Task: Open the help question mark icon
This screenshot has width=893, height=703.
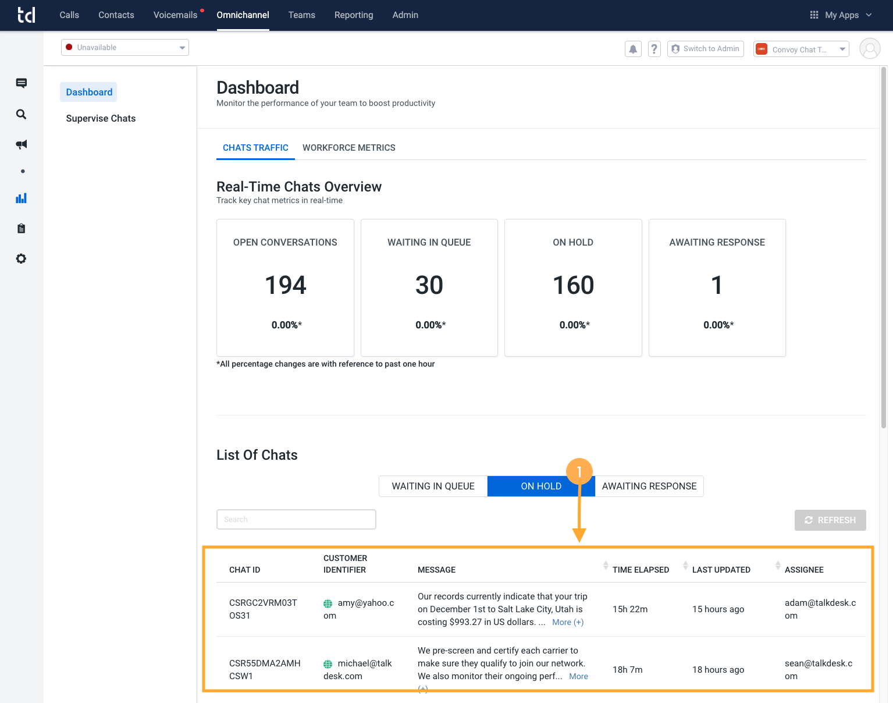Action: (x=654, y=49)
